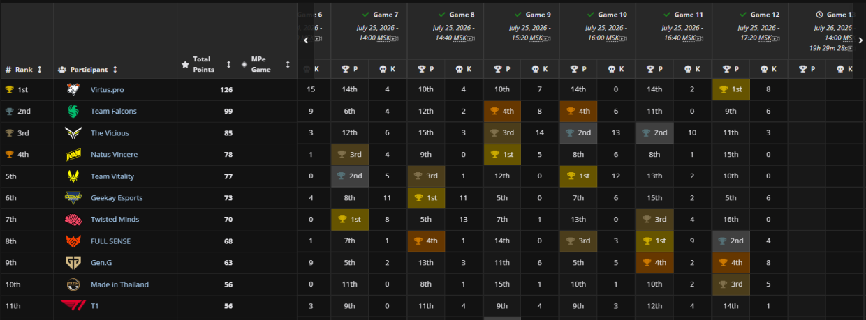Open Team Vitality participant link

click(111, 176)
